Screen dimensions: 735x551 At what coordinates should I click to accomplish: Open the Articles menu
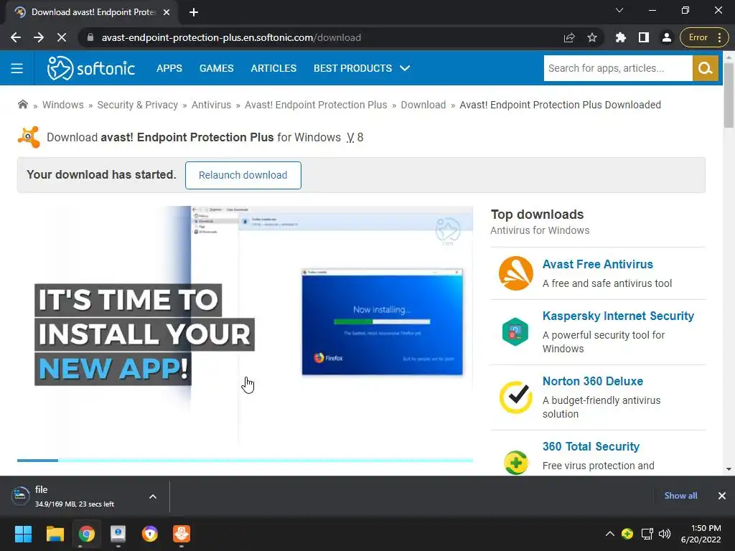click(273, 68)
